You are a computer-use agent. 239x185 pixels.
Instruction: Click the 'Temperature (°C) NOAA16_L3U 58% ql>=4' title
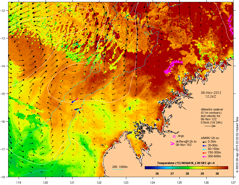coord(186,163)
